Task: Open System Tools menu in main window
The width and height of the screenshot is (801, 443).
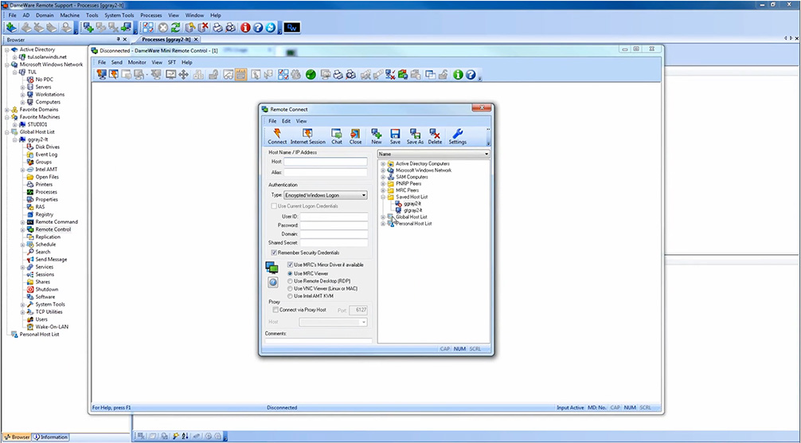Action: click(x=119, y=15)
